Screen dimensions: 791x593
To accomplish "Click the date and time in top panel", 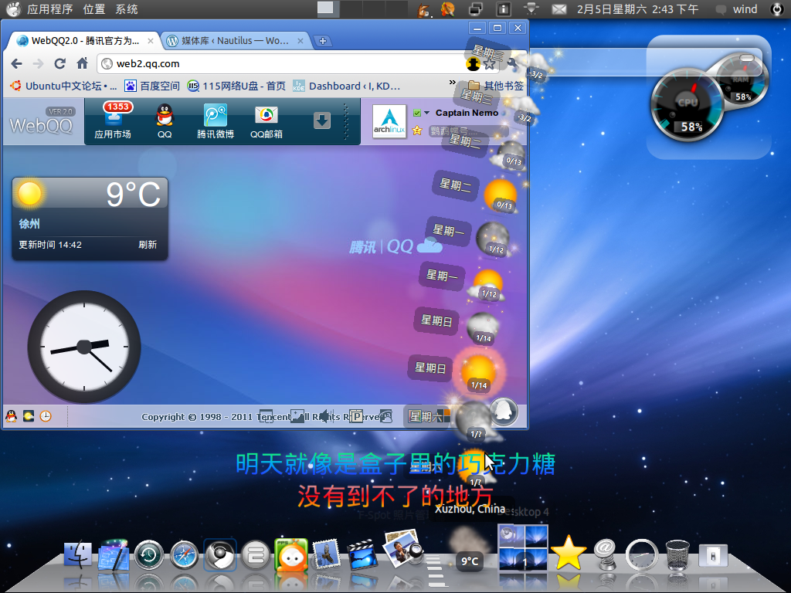I will pyautogui.click(x=637, y=9).
